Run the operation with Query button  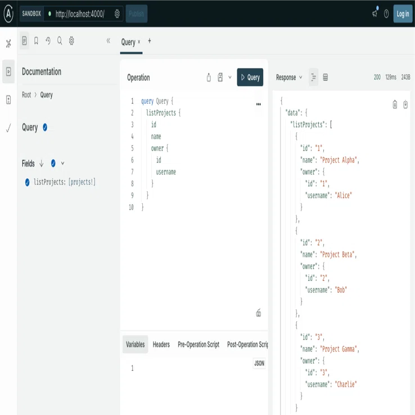click(x=250, y=77)
